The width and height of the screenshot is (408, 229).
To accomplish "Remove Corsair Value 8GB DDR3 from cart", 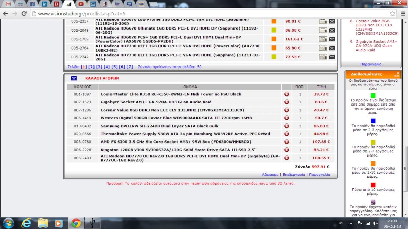I will 287,110.
